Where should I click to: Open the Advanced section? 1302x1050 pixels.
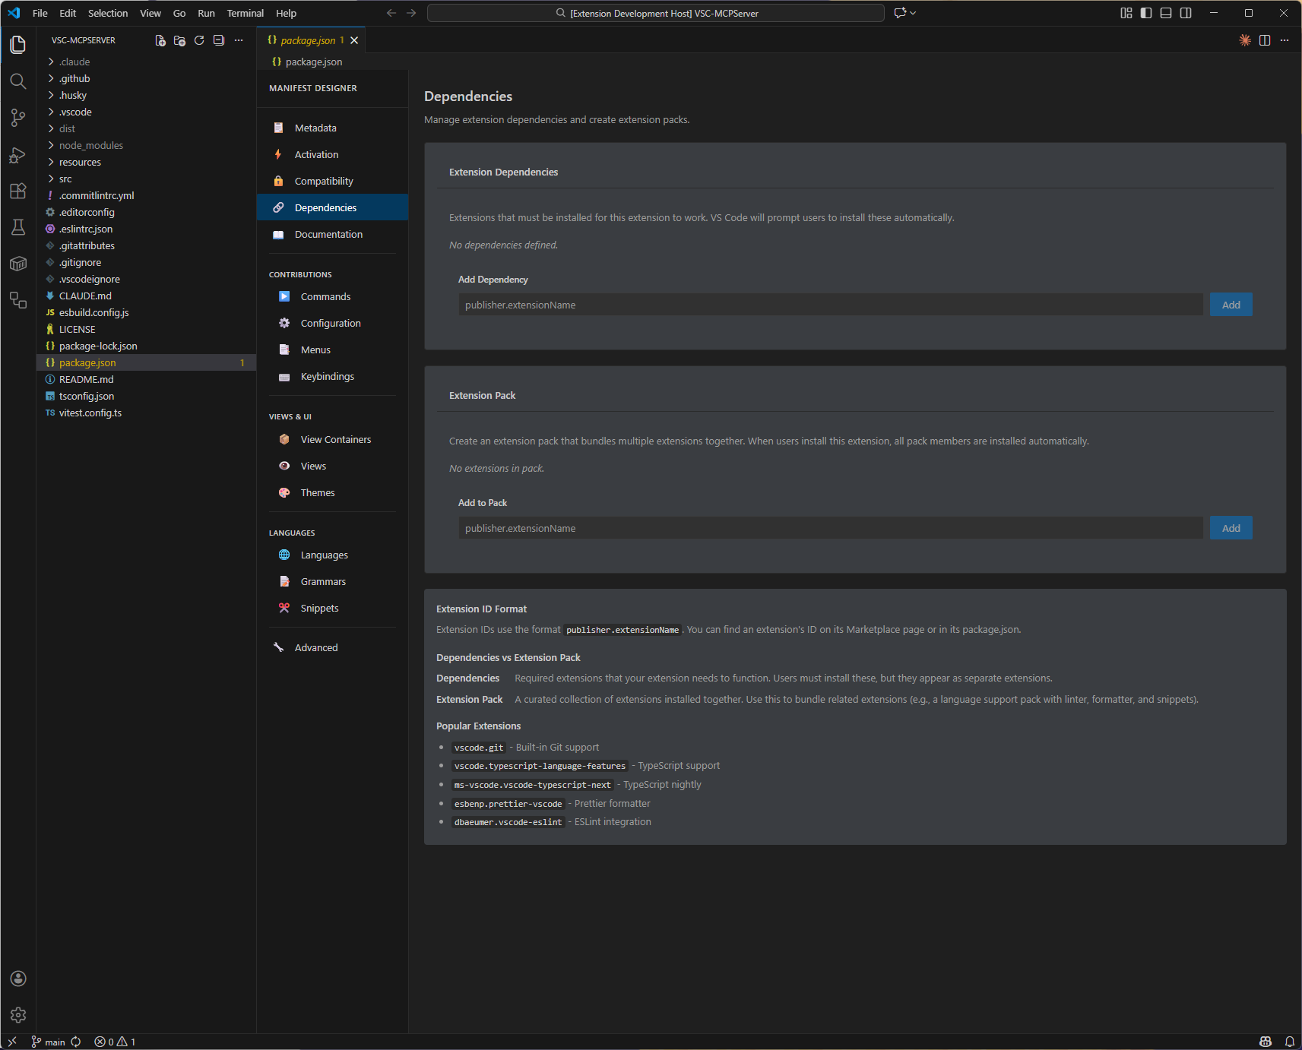(332, 647)
